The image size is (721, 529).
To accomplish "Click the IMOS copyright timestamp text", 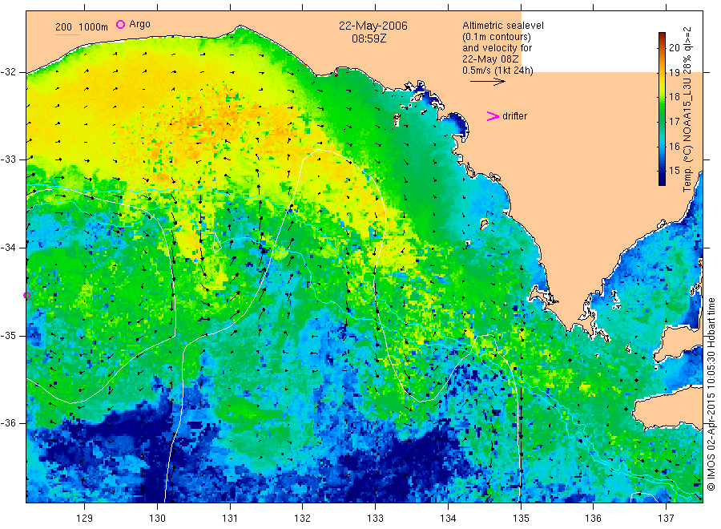I will [711, 394].
